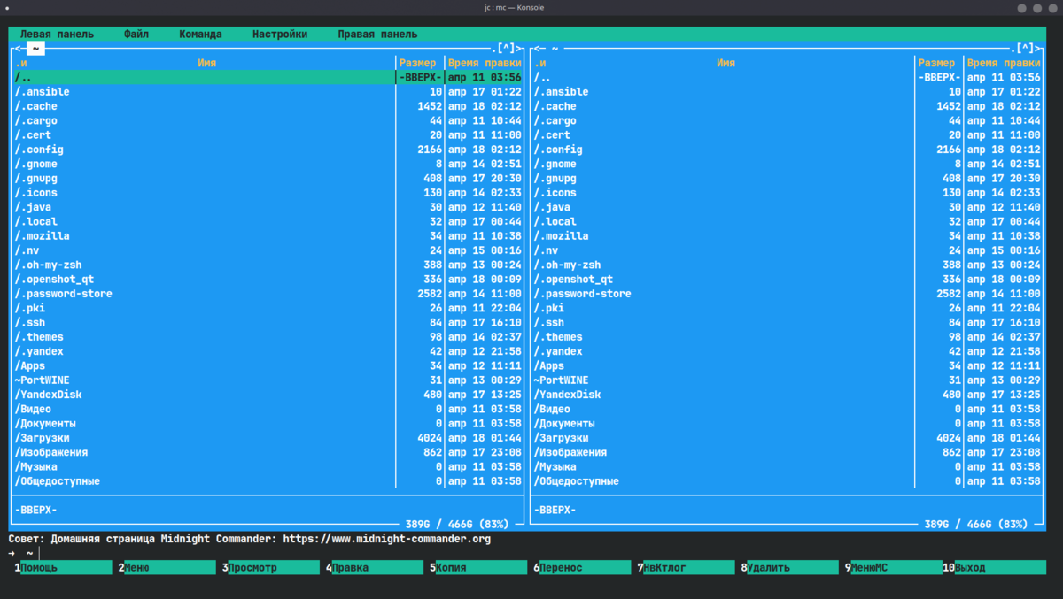This screenshot has height=599, width=1063.
Task: Select '/.mozilla' in left panel
Action: click(x=268, y=236)
